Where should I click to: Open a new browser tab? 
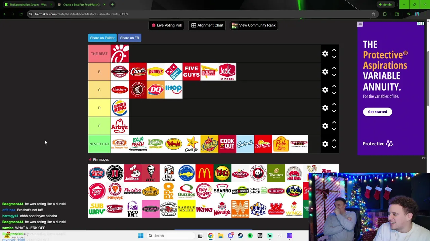pyautogui.click(x=112, y=5)
